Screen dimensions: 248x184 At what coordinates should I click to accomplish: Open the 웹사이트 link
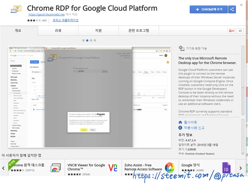190,122
